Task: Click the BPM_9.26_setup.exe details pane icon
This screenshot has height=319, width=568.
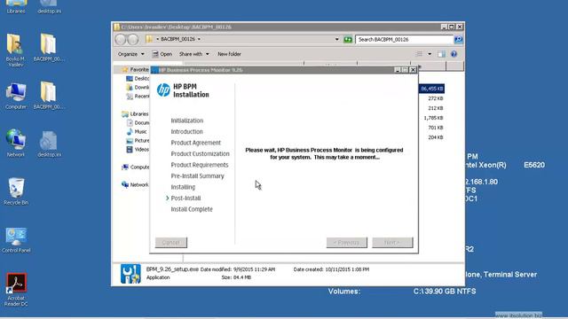Action: (130, 274)
